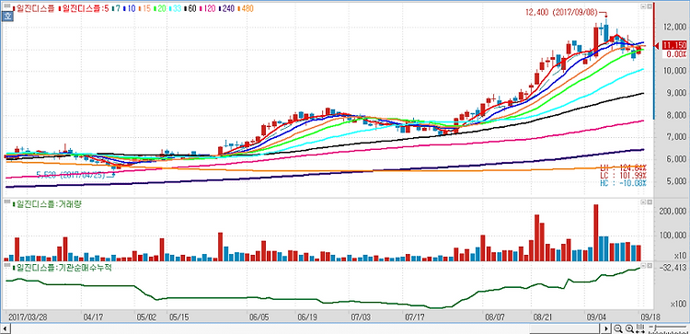Click the zoom in magnifier icon

point(629,328)
